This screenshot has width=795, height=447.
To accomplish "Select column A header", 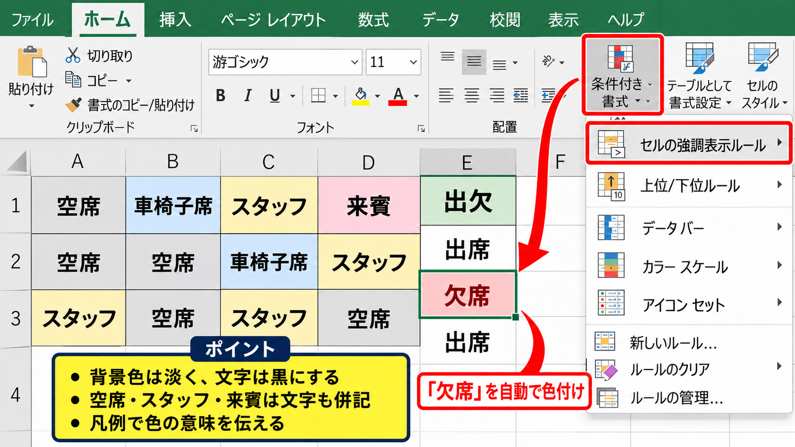I will point(78,162).
